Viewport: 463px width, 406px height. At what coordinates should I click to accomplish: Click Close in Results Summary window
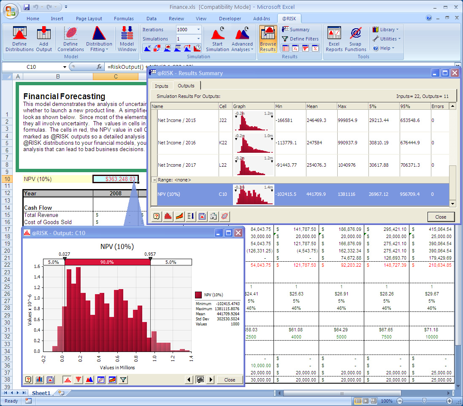pos(441,217)
